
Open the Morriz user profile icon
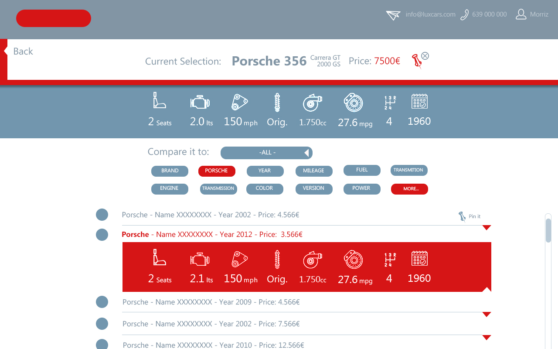click(x=521, y=14)
